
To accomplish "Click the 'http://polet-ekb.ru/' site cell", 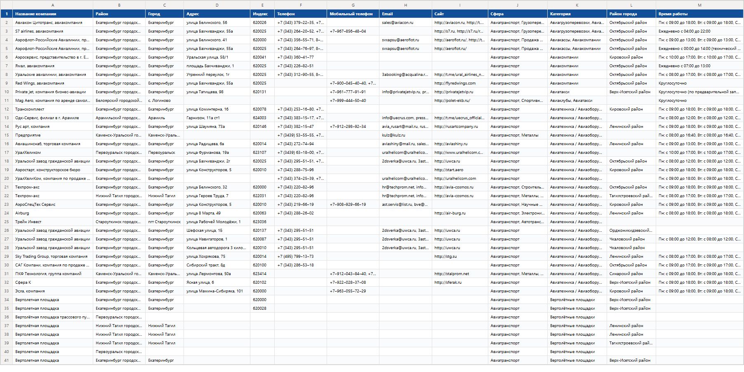I will [x=460, y=101].
